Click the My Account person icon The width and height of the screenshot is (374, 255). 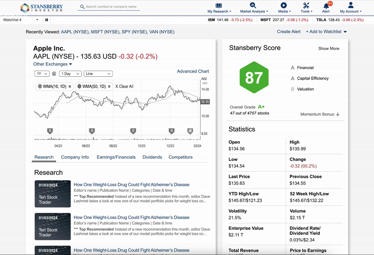point(350,5)
